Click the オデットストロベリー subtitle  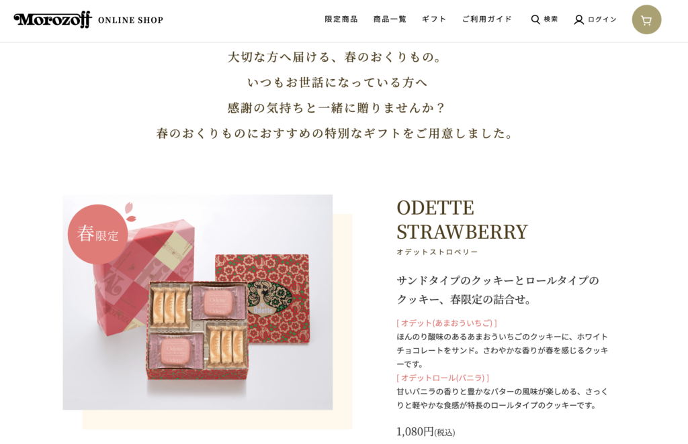437,252
